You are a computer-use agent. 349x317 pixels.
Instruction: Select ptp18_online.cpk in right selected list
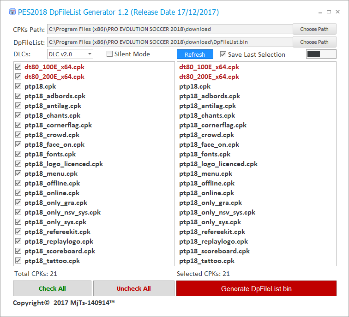click(x=206, y=193)
